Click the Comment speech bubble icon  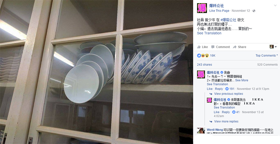pyautogui.click(x=213, y=47)
